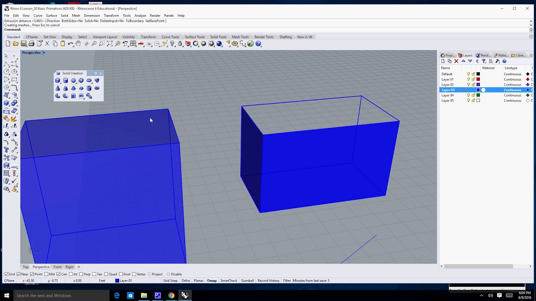Viewport: 536px width, 301px height.
Task: Enable the Mid osnap checkbox
Action: [x=47, y=274]
